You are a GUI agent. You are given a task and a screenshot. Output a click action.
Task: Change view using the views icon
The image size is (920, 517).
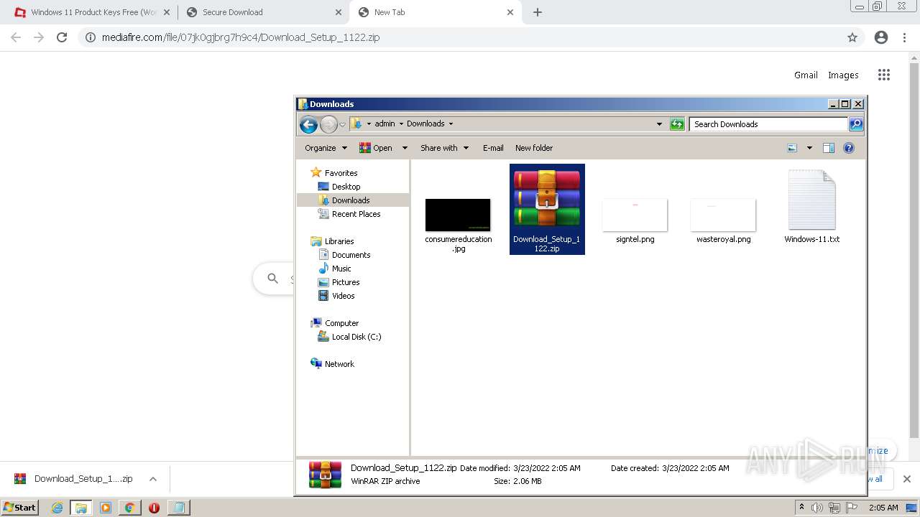[x=792, y=148]
